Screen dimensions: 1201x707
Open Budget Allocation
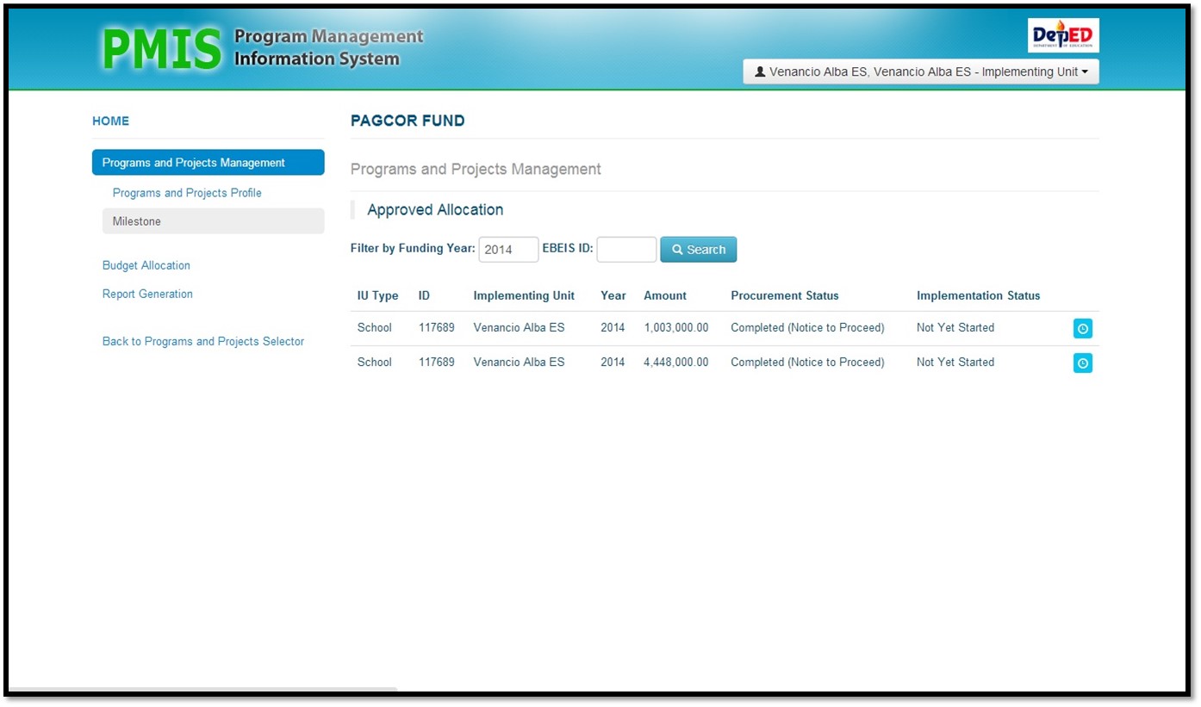click(x=146, y=265)
